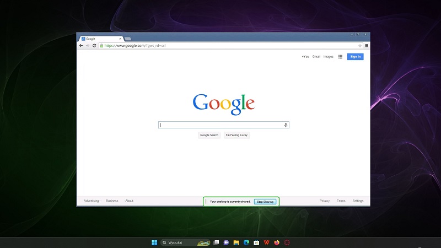Open the Gmail link
This screenshot has width=441, height=248.
point(316,57)
